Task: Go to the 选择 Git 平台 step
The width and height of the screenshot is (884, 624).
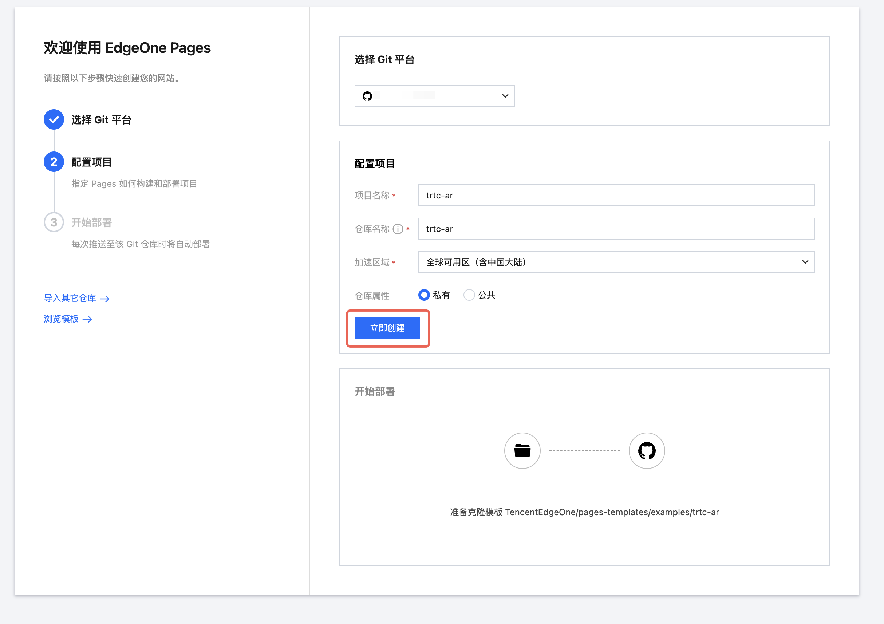Action: (101, 120)
